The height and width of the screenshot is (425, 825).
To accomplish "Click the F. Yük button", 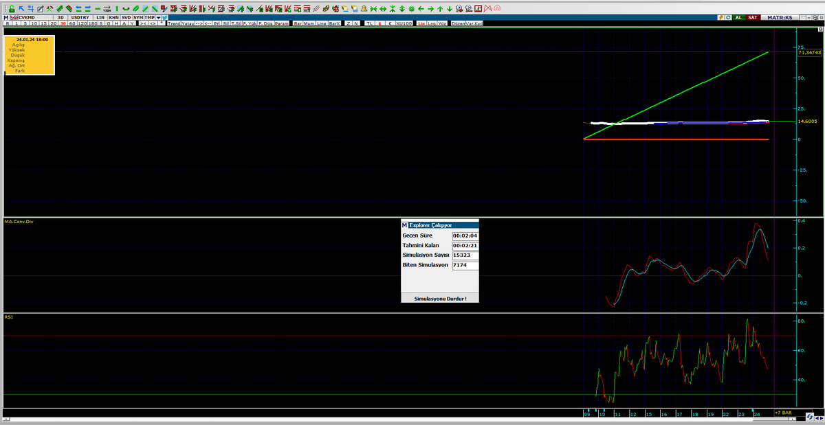I will pos(250,23).
